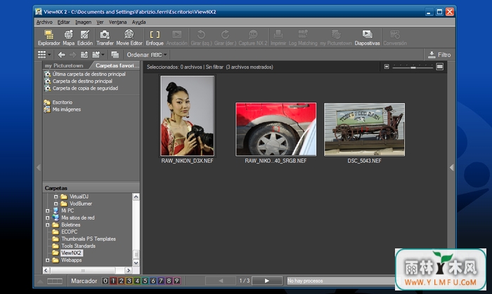Open Movie Editor
Screen dimensions: 492x294
coord(129,38)
